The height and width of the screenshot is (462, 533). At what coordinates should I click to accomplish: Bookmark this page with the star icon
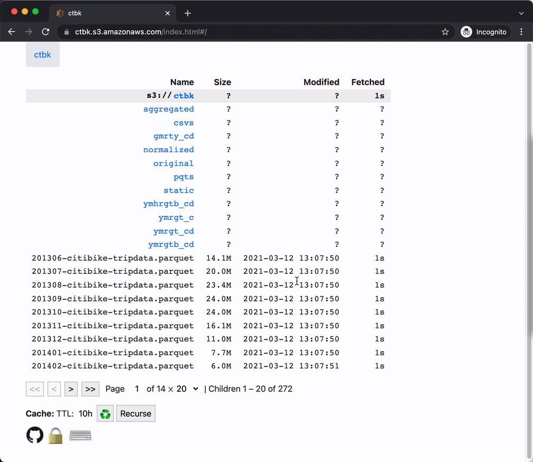coord(445,32)
